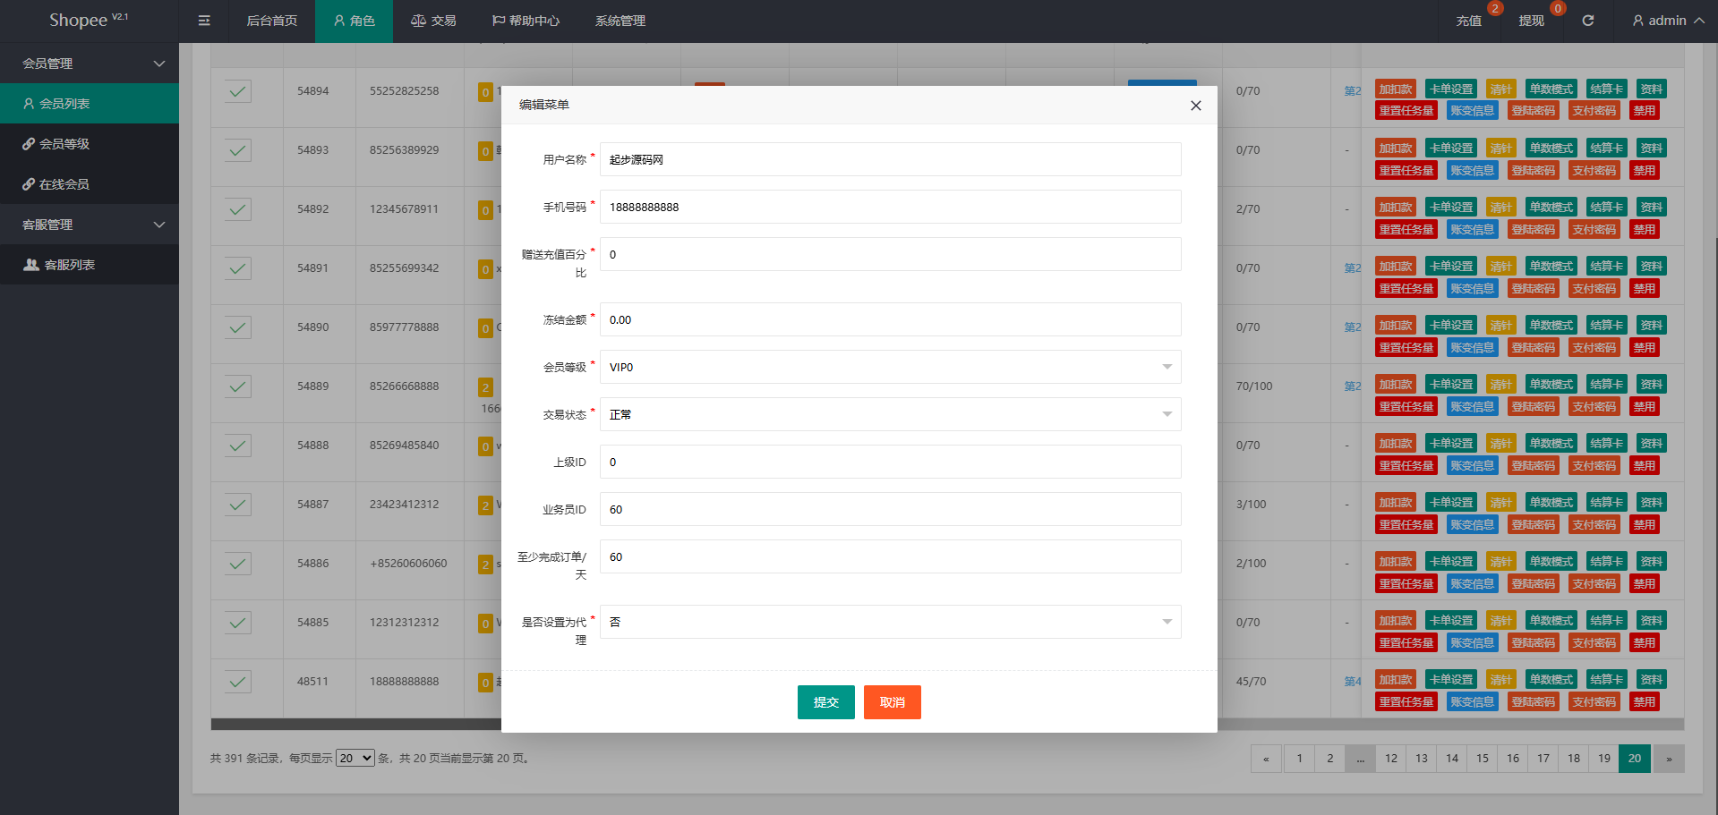Click the 手机号码 input field
1718x815 pixels.
tap(890, 207)
